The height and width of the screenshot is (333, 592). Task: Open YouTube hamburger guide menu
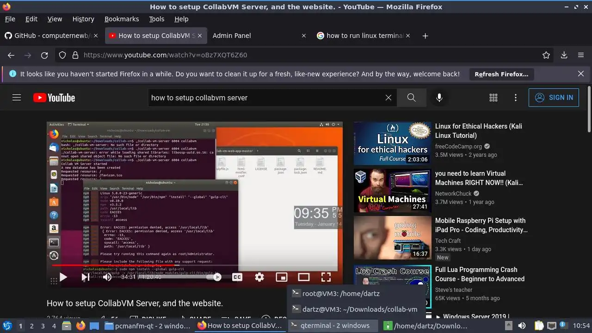(x=17, y=98)
